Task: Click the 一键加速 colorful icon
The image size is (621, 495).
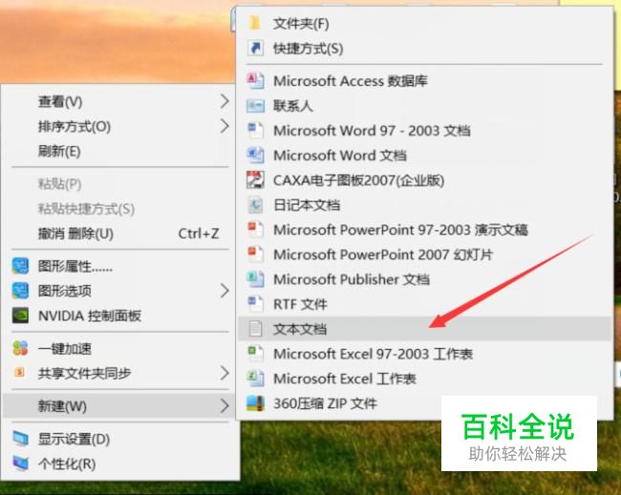Action: [x=20, y=348]
